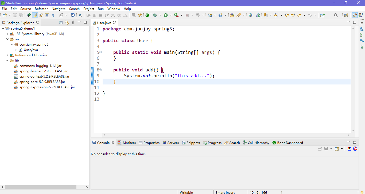The image size is (365, 194).
Task: Click the Open Console monitor toolbar icon
Action: tap(73, 15)
